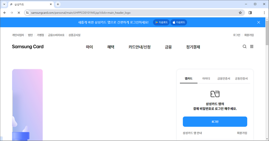Image resolution: width=269 pixels, height=141 pixels.
Task: Open the 개인사업자 link
Action: [18, 35]
